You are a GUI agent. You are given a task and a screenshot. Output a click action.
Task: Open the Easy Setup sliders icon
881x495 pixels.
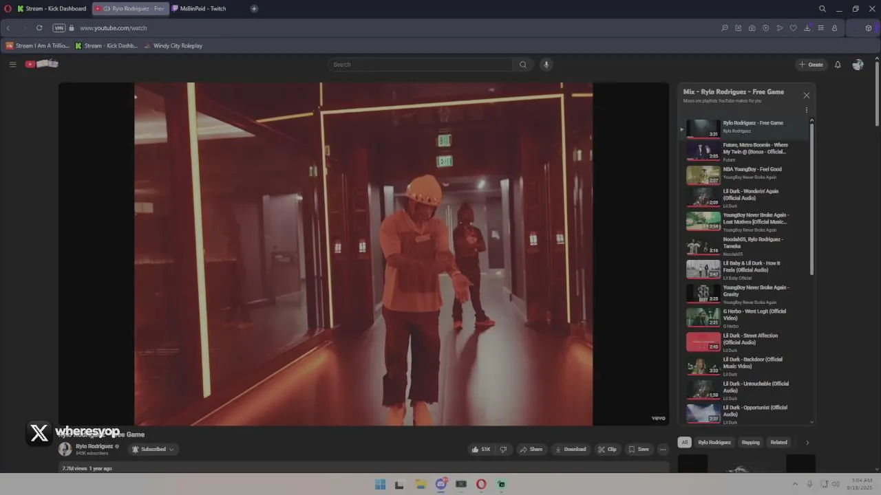click(821, 28)
